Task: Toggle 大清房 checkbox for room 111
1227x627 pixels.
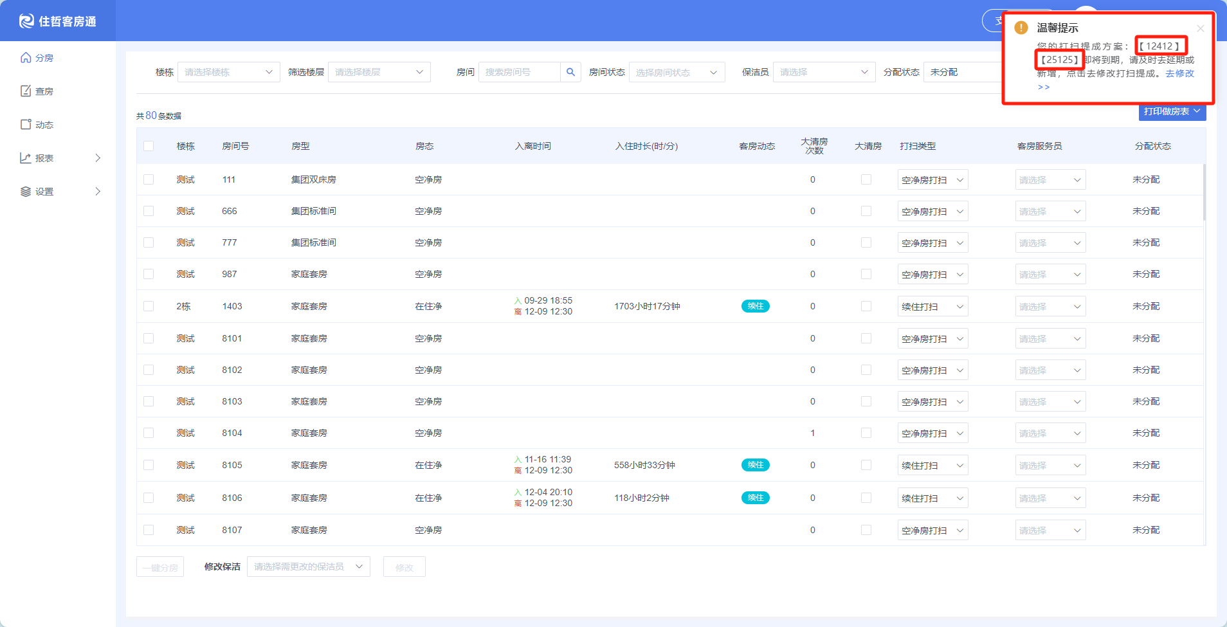Action: (866, 179)
